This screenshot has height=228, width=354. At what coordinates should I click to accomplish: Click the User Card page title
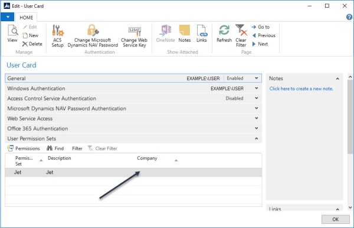coord(21,65)
